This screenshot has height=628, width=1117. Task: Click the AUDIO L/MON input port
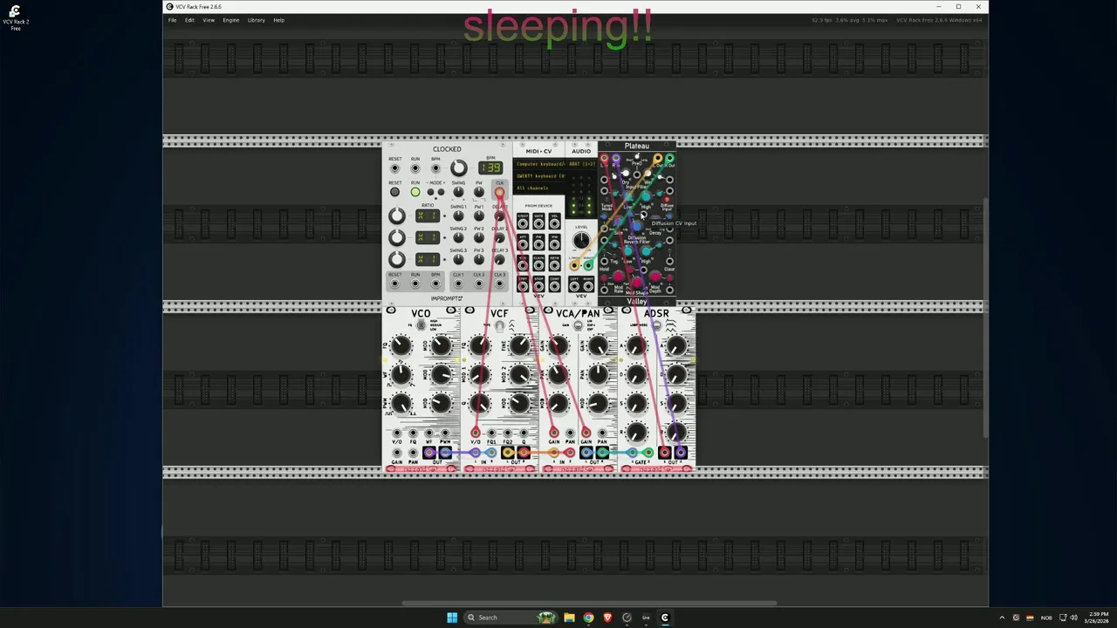574,265
